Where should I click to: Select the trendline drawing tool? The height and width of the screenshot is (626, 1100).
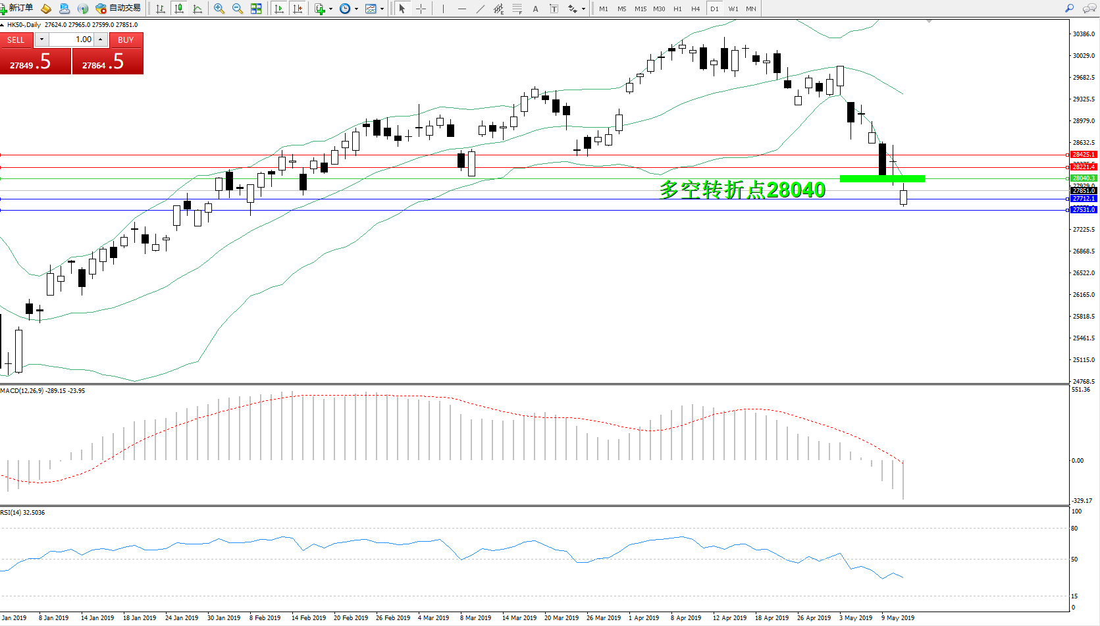pos(481,9)
